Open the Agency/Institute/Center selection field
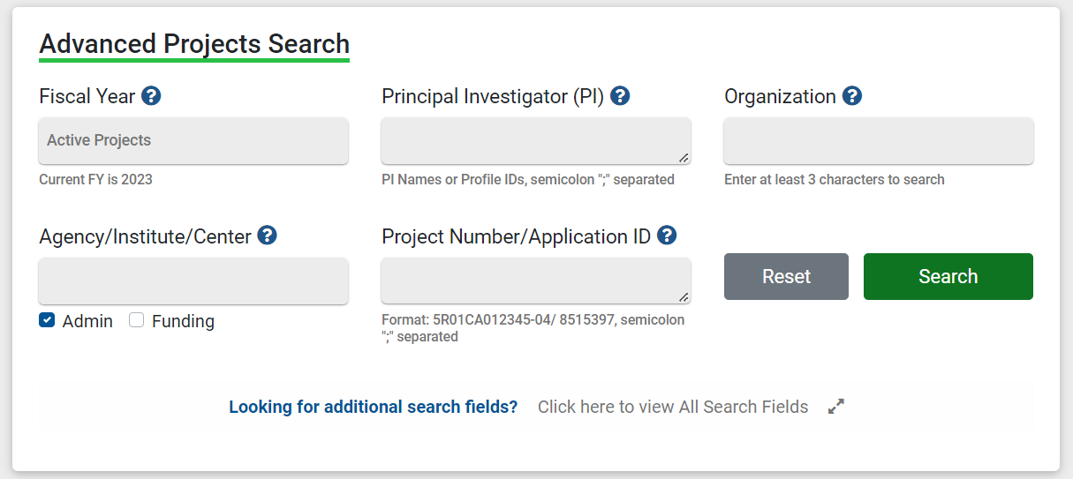 coord(193,281)
